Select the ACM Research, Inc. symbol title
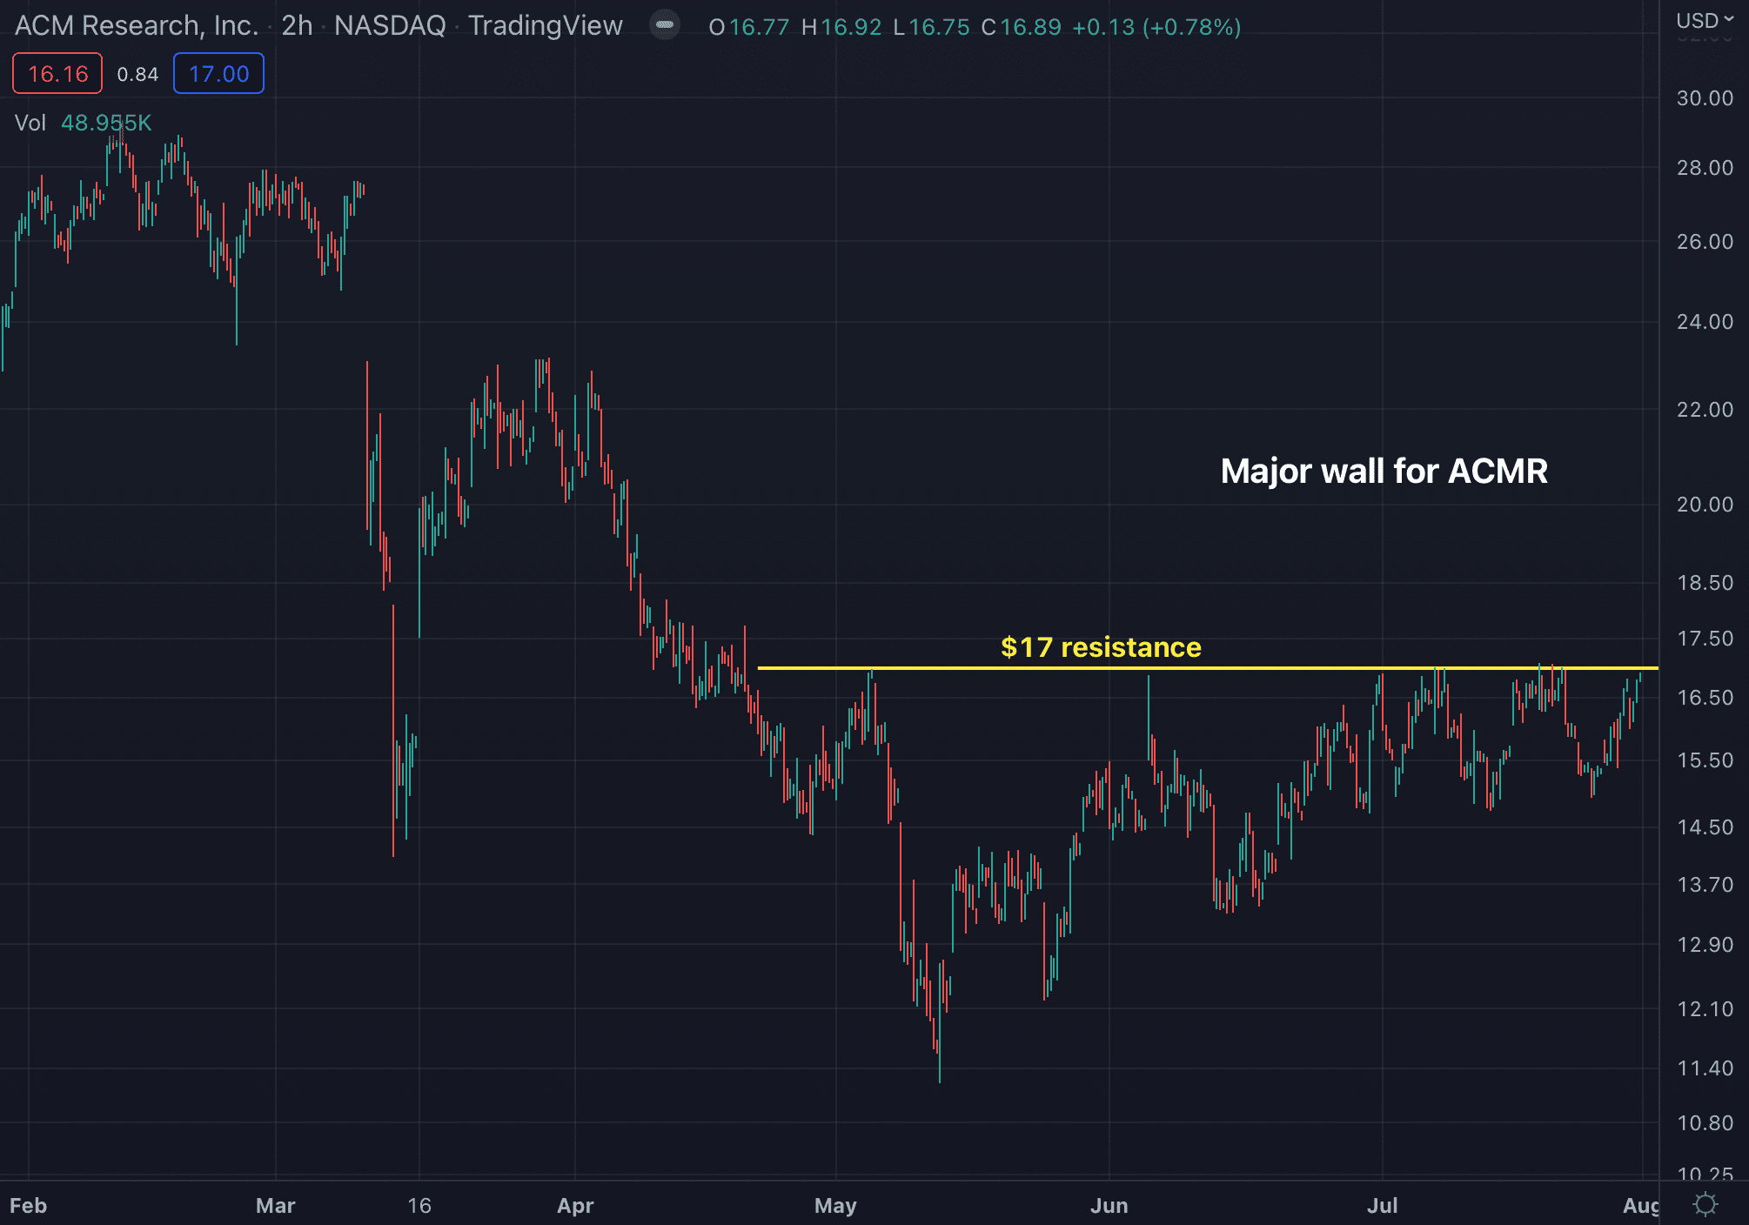 point(137,26)
